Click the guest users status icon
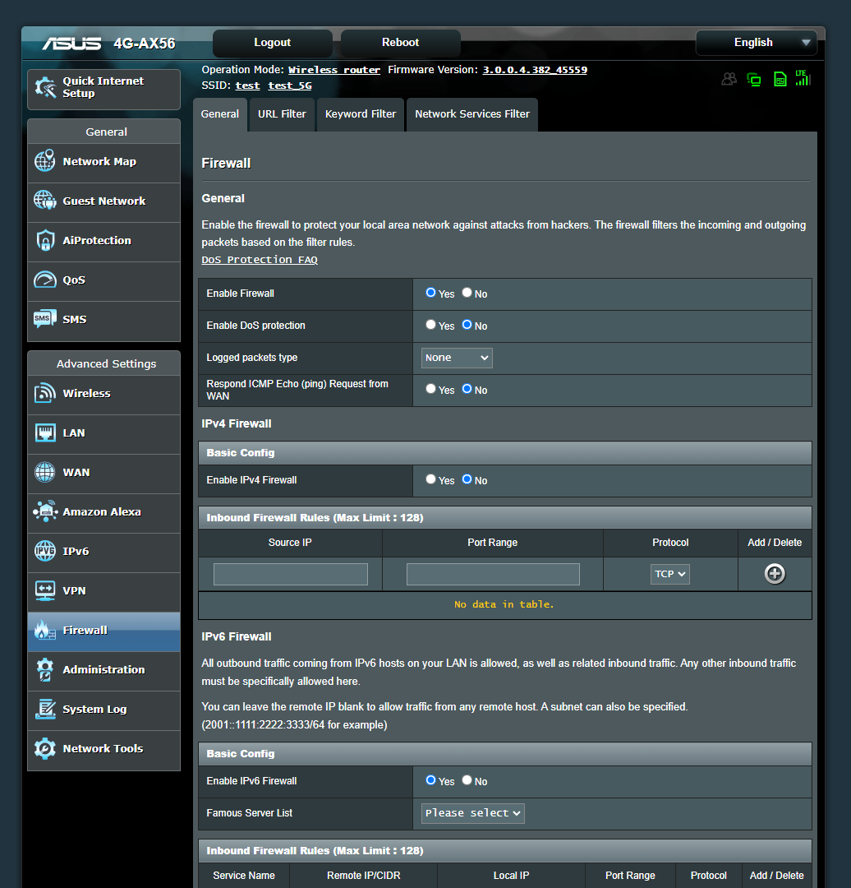Viewport: 851px width, 888px height. [x=729, y=79]
